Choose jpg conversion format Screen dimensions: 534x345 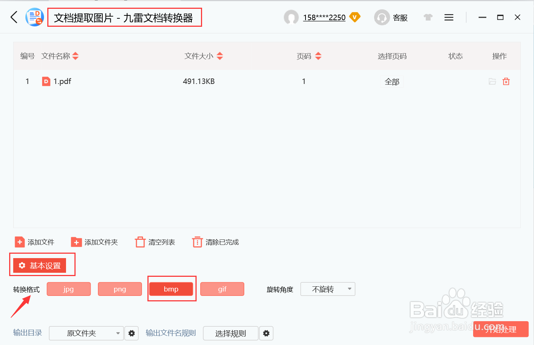[x=69, y=289]
